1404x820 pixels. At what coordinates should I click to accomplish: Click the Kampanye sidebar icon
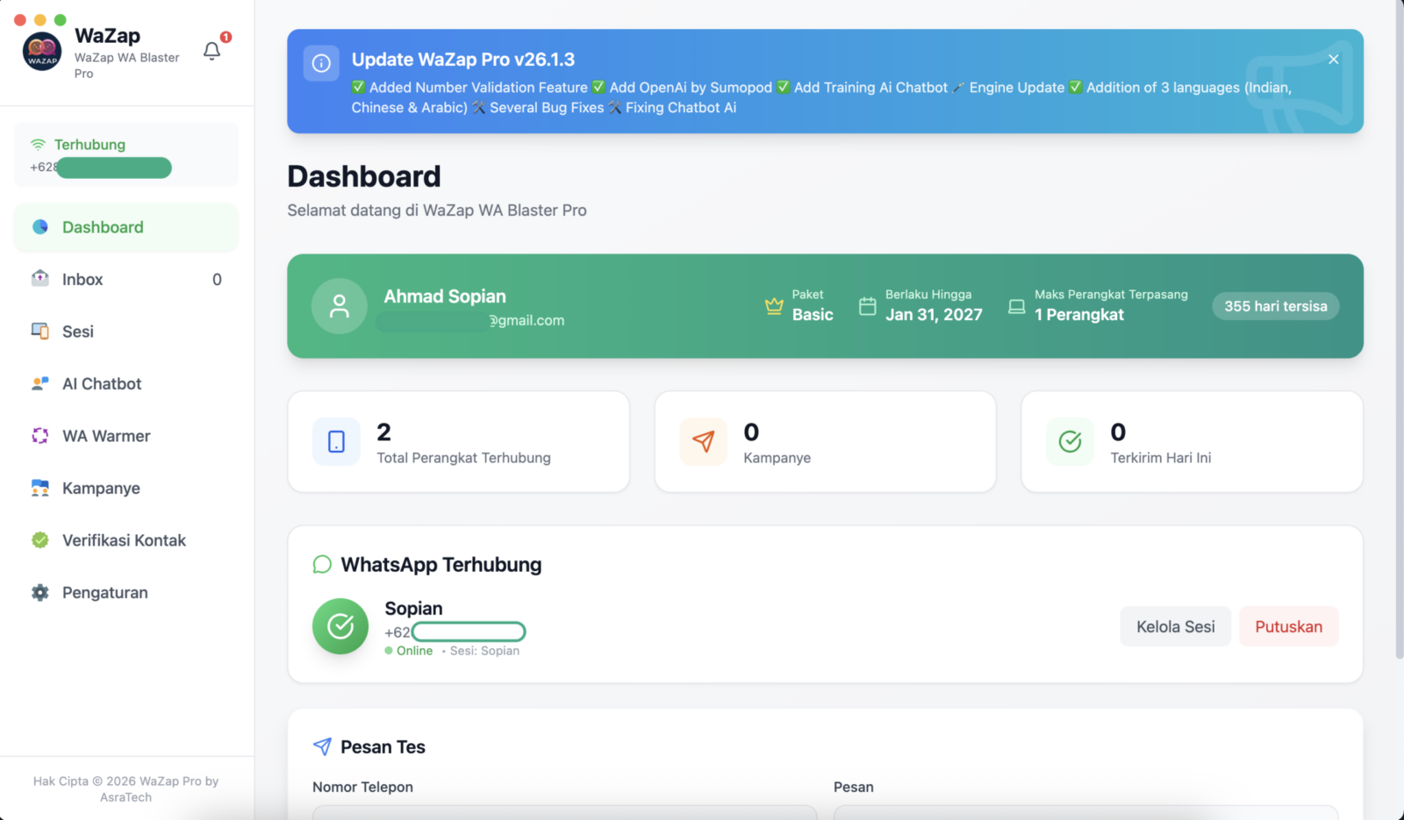[x=40, y=488]
